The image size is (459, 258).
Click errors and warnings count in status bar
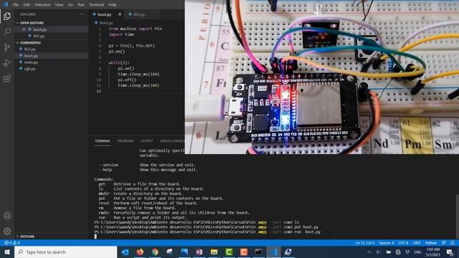(12, 243)
